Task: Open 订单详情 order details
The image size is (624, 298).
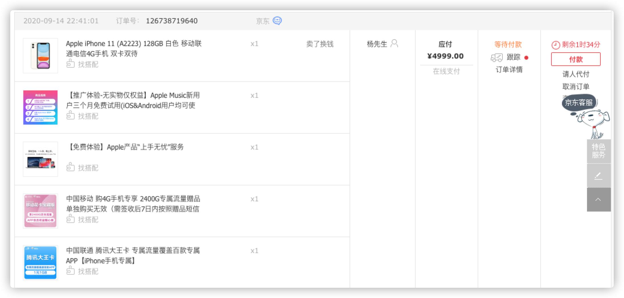Action: point(509,70)
